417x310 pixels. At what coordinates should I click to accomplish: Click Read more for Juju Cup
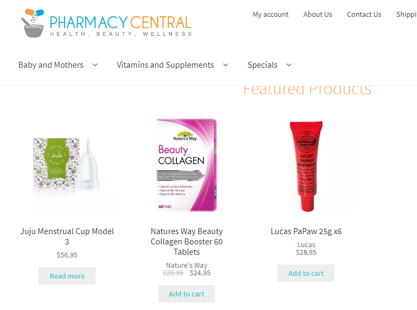click(67, 276)
